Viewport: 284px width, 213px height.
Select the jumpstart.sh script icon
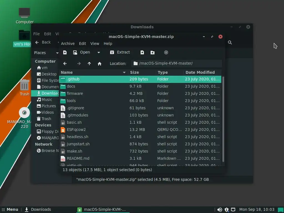tap(63, 144)
